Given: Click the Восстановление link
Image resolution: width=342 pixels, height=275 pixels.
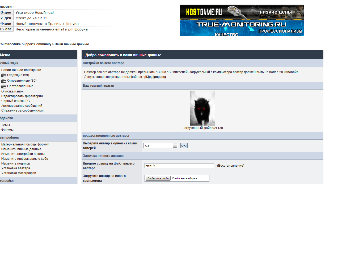Looking at the screenshot, I should [230, 166].
